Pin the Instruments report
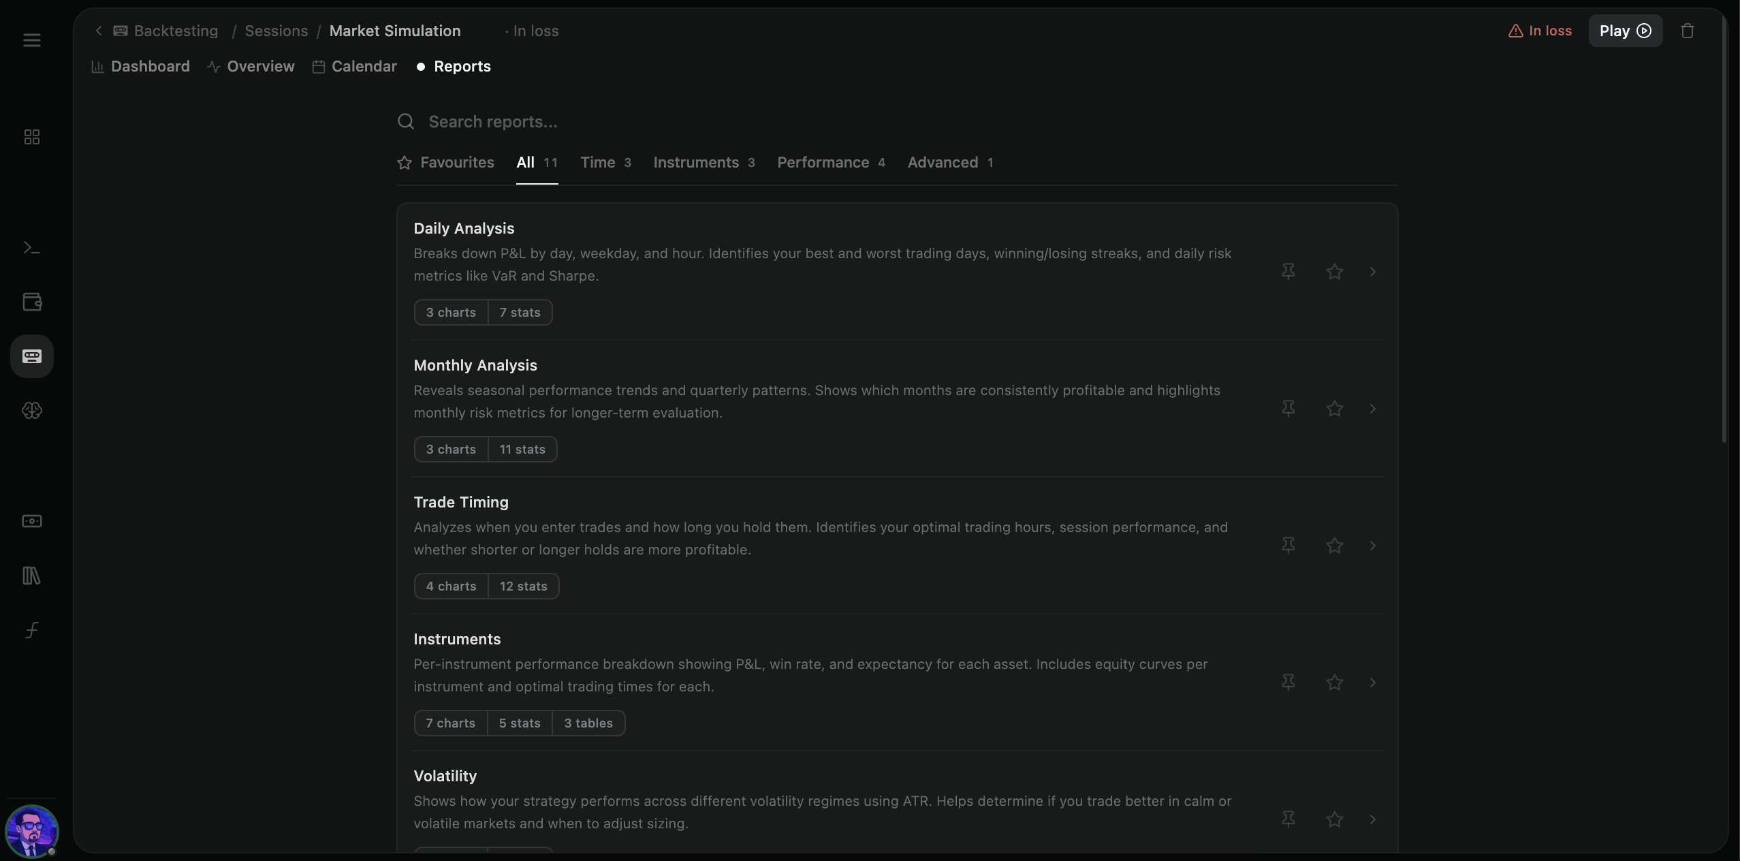Screen dimensions: 1740x861 pos(1288,683)
